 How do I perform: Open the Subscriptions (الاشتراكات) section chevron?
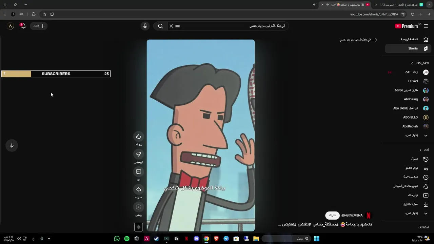click(412, 63)
